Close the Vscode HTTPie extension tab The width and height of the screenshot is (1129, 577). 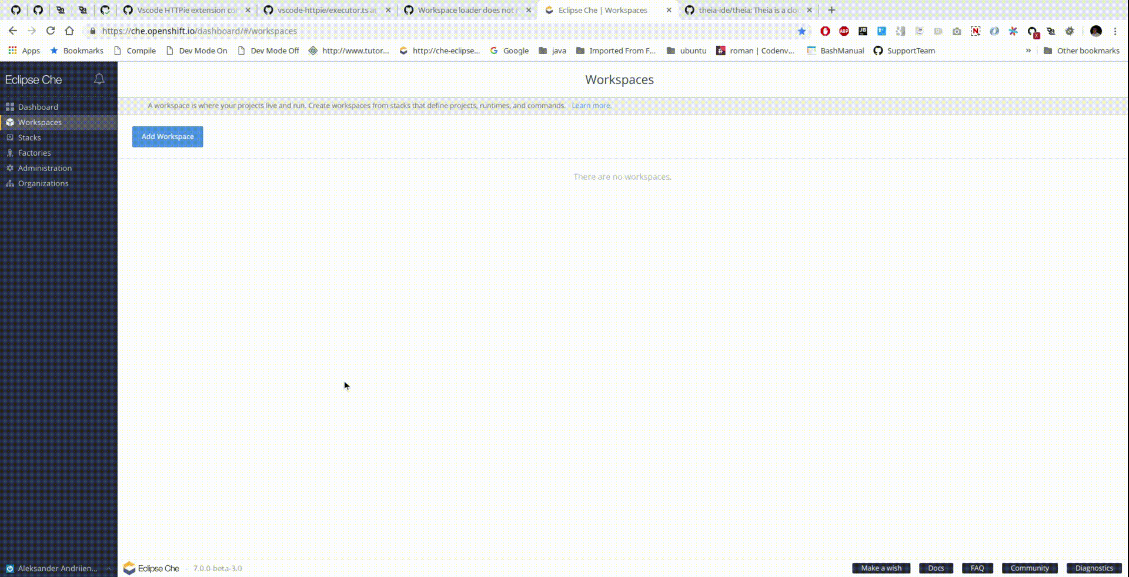point(248,10)
